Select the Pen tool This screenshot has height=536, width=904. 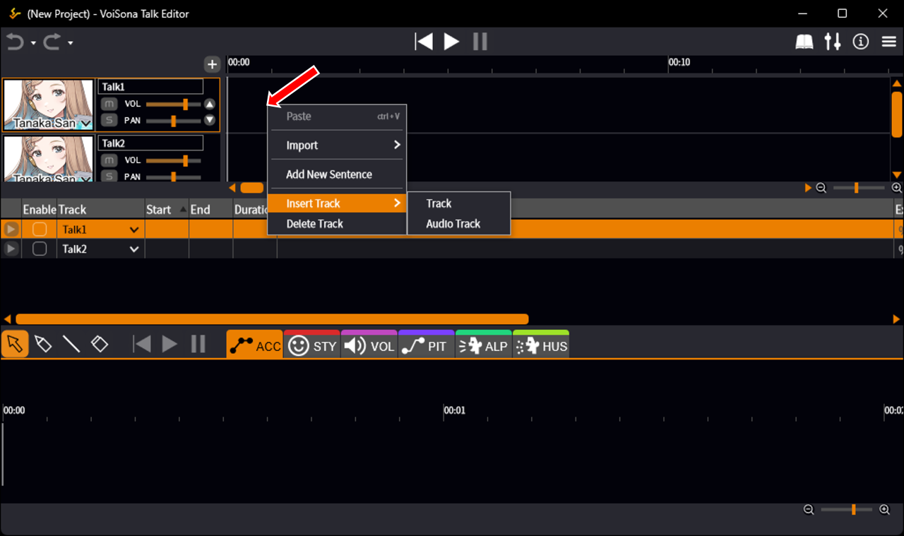click(x=43, y=344)
